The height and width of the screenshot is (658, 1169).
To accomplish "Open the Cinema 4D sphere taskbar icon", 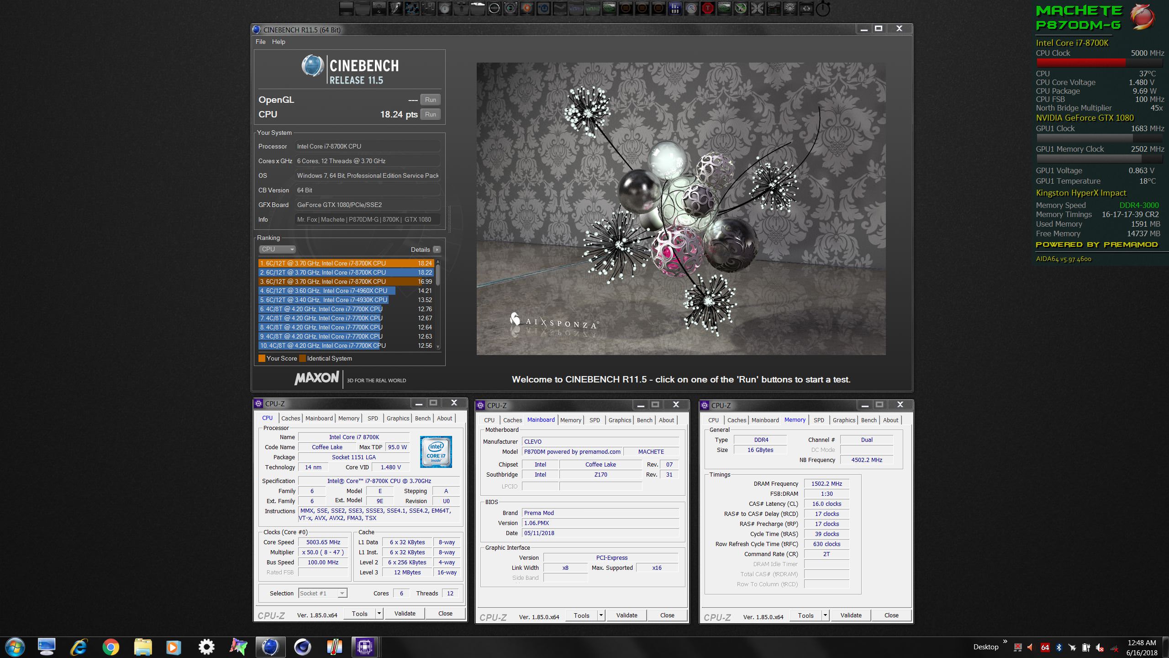I will 302,647.
